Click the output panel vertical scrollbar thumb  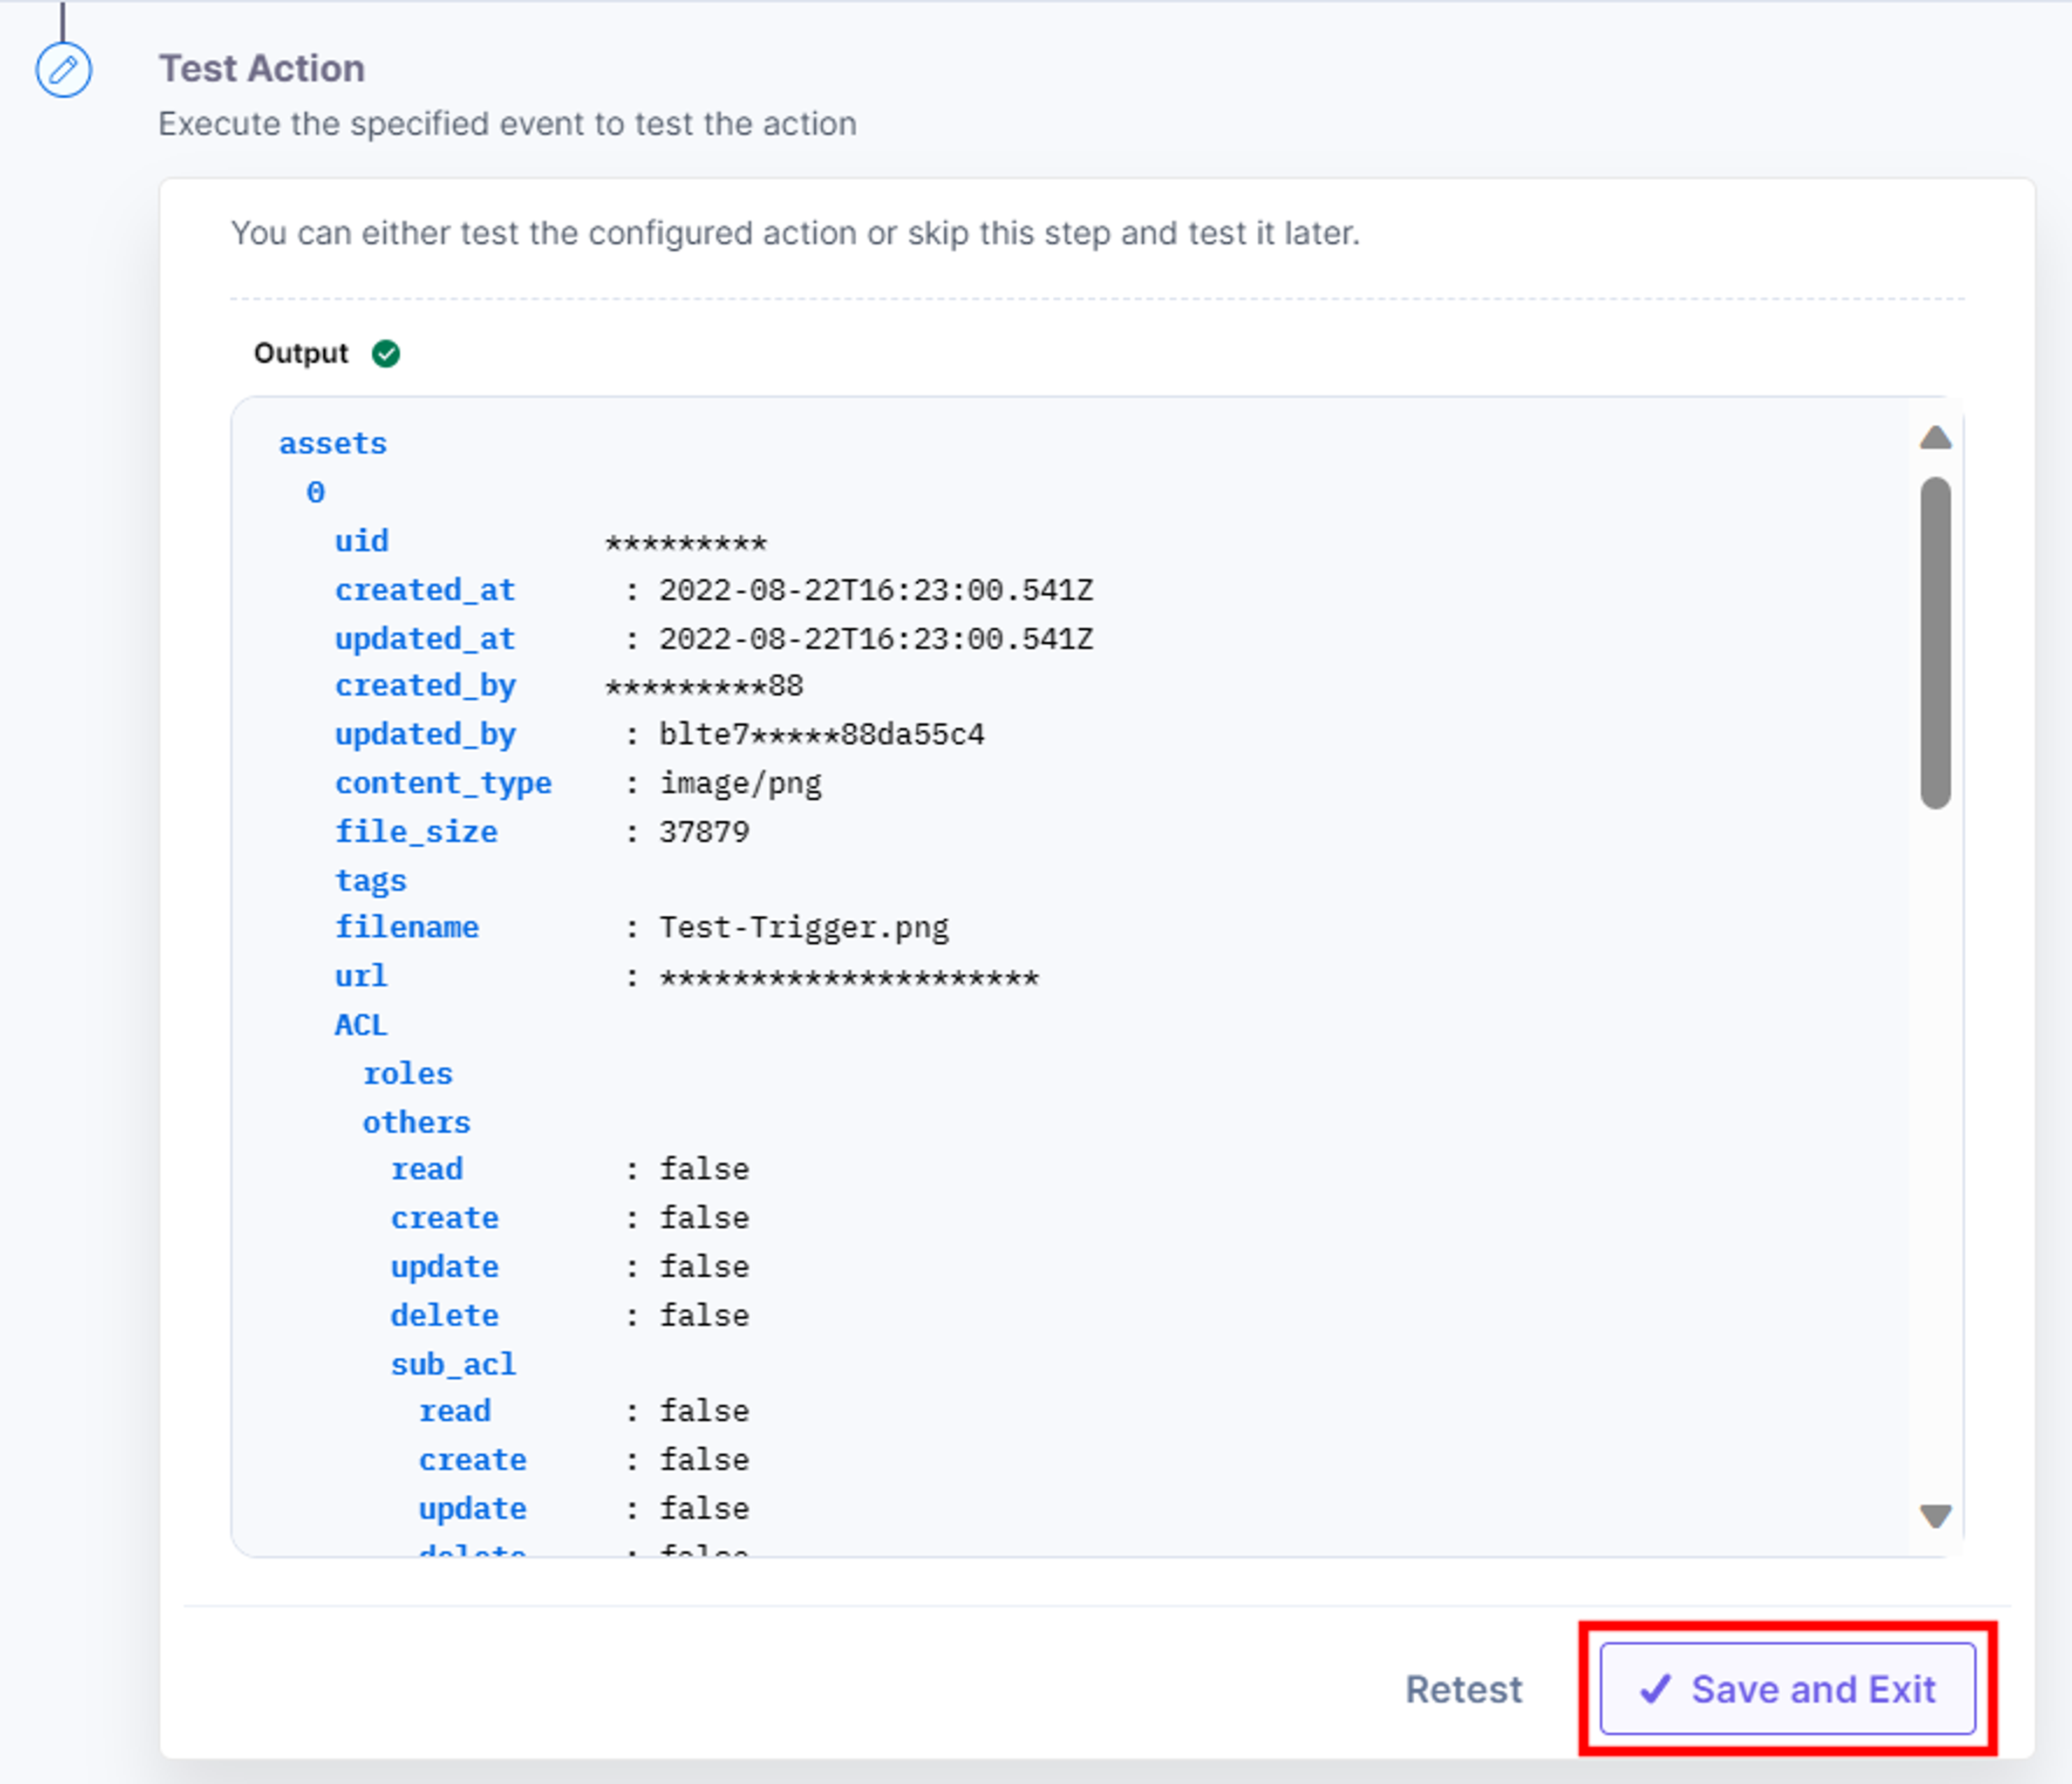click(x=1935, y=643)
